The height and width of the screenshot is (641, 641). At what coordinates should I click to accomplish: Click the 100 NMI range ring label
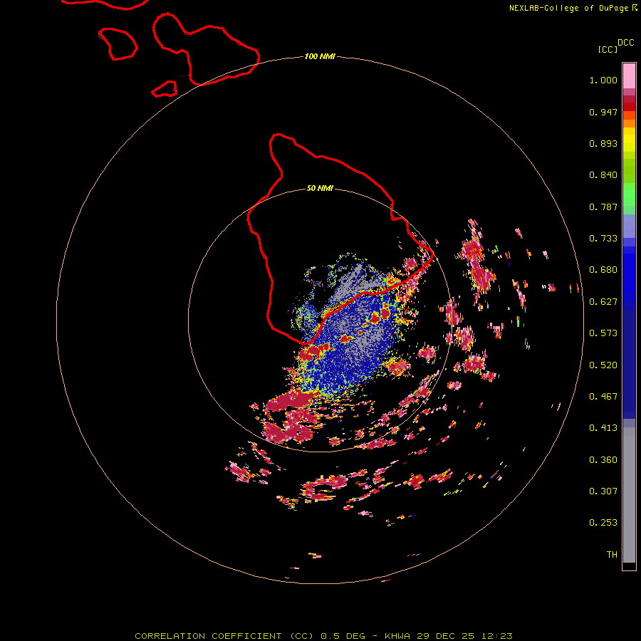(x=320, y=56)
